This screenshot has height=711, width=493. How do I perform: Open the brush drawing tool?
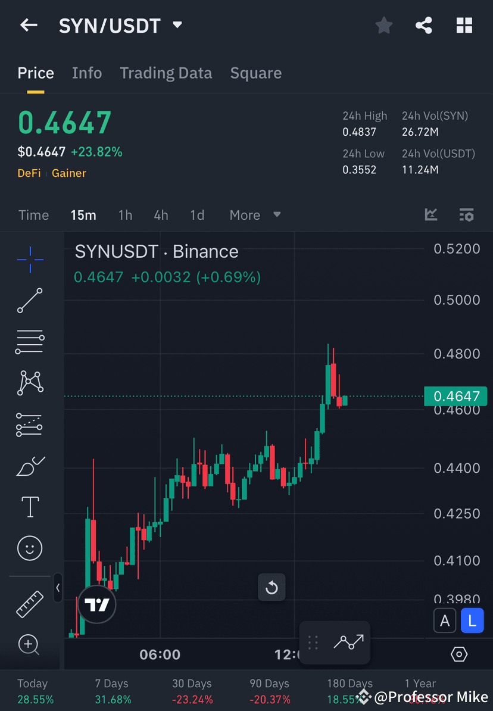30,466
